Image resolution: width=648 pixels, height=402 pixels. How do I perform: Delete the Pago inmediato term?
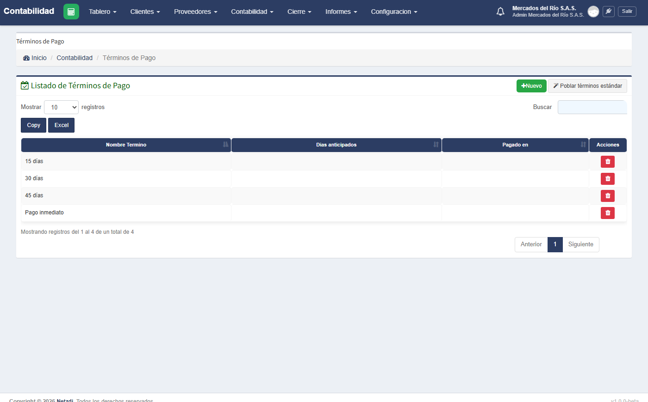(x=608, y=213)
